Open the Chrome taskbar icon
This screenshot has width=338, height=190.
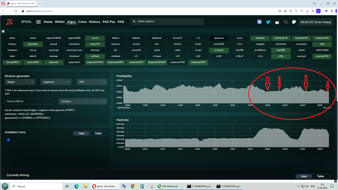point(133,186)
